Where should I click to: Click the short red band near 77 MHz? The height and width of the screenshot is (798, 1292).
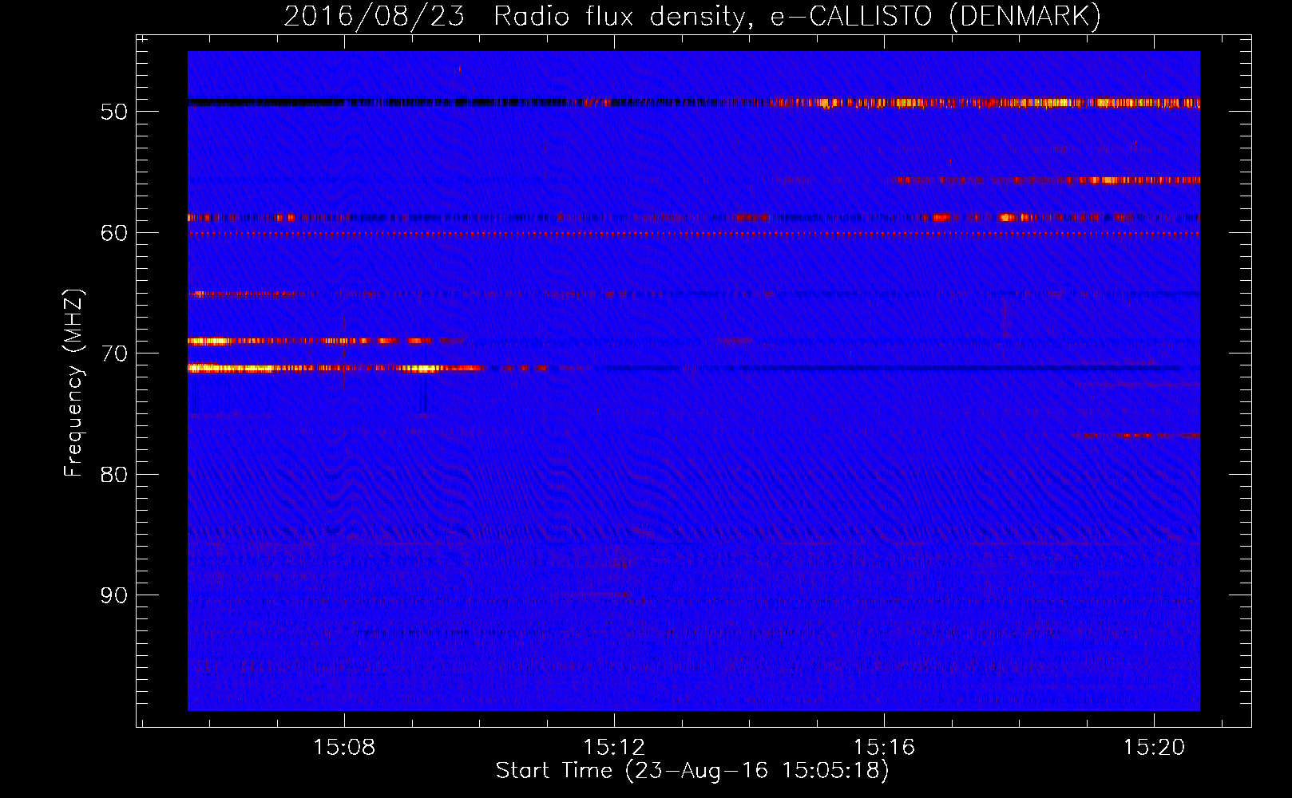click(x=1135, y=435)
